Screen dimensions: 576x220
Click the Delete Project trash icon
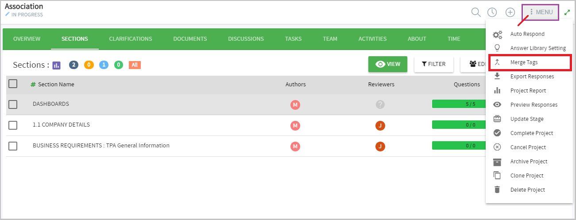497,189
